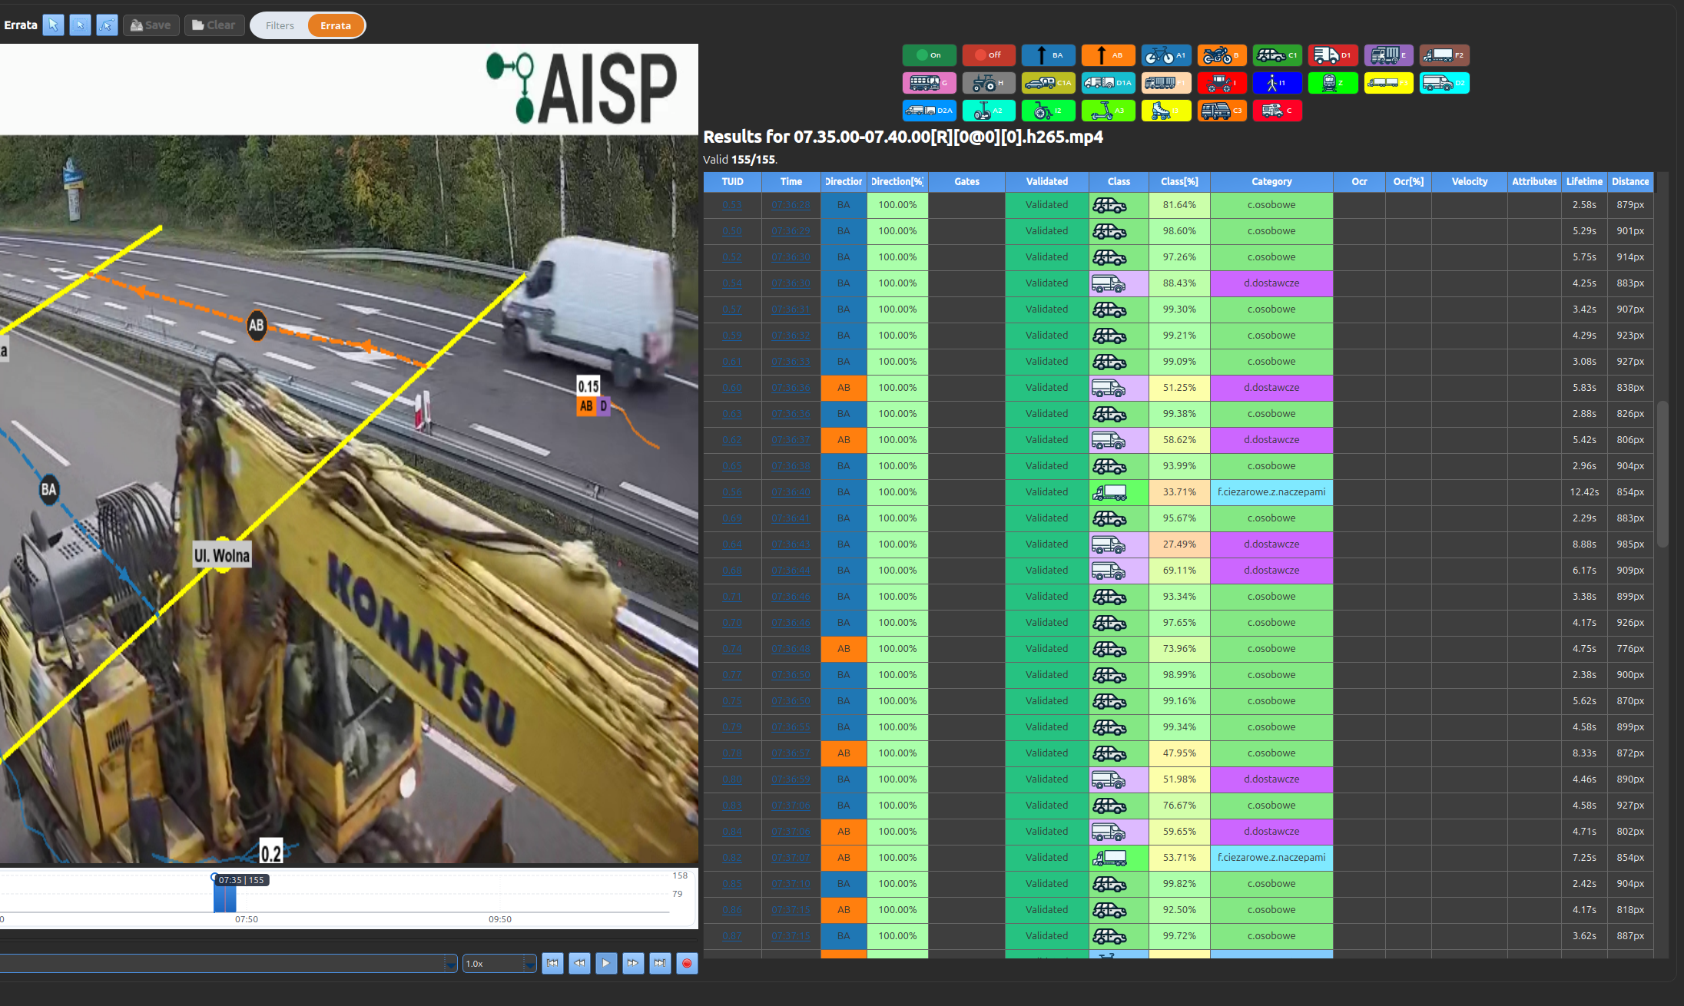
Task: Assign the G bus class
Action: [930, 83]
